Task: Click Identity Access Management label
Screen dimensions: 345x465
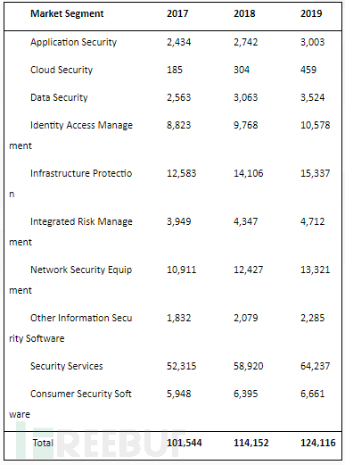Action: pyautogui.click(x=70, y=136)
